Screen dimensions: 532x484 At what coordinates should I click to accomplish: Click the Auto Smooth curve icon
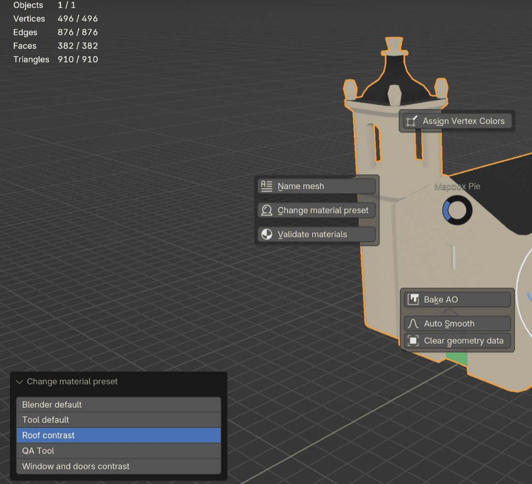point(413,323)
